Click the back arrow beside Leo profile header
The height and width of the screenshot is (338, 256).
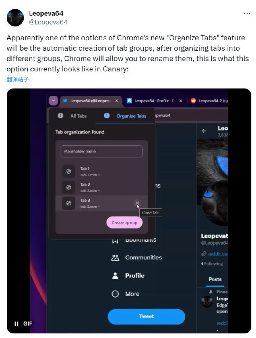tap(204, 131)
